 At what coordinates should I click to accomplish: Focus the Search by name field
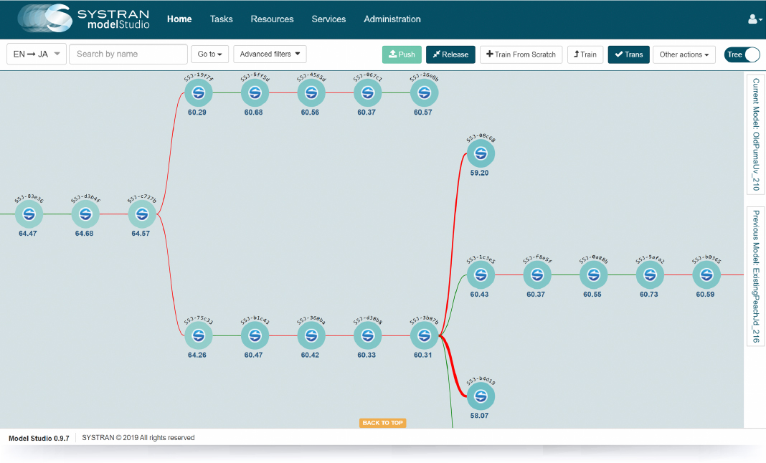tap(128, 54)
